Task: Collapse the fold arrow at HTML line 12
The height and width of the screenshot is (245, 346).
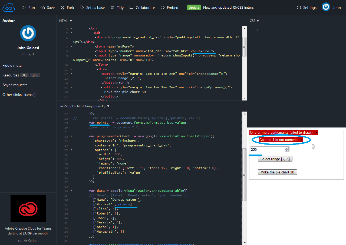Action: 71,73
